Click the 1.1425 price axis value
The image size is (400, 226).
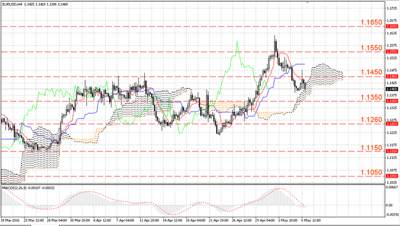(392, 83)
